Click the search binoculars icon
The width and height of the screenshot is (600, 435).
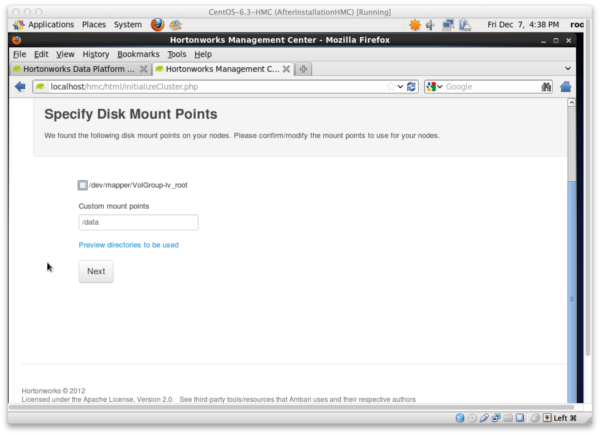[x=546, y=87]
